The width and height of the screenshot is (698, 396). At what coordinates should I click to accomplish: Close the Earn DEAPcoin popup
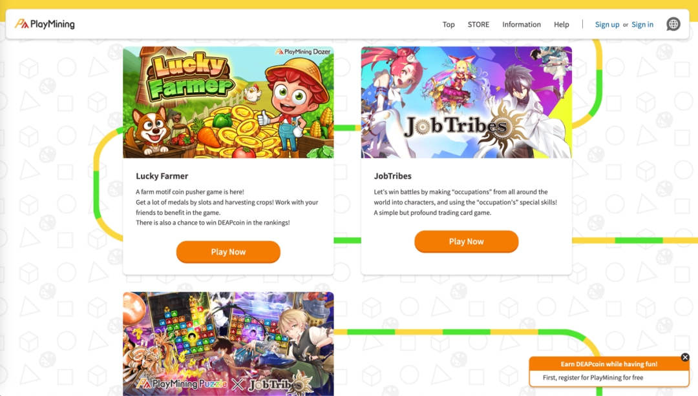(x=685, y=357)
